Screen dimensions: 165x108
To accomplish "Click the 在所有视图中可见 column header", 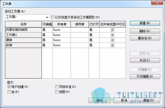I will point(113,24).
